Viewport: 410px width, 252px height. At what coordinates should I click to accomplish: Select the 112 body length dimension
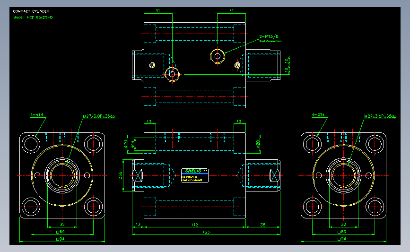(x=194, y=225)
